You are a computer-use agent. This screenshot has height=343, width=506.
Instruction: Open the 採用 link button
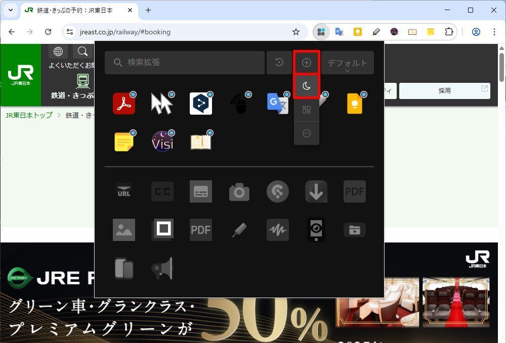(x=445, y=91)
